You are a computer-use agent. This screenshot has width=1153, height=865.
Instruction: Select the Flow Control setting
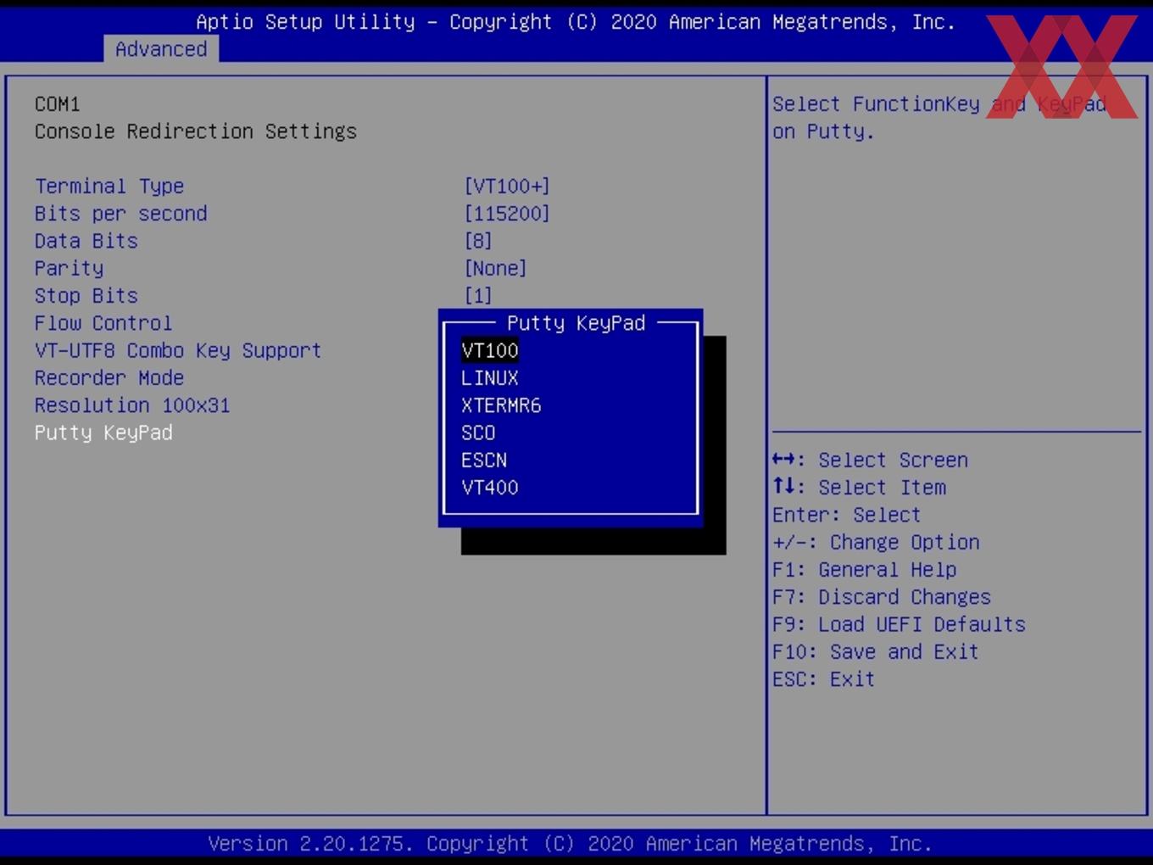tap(103, 323)
